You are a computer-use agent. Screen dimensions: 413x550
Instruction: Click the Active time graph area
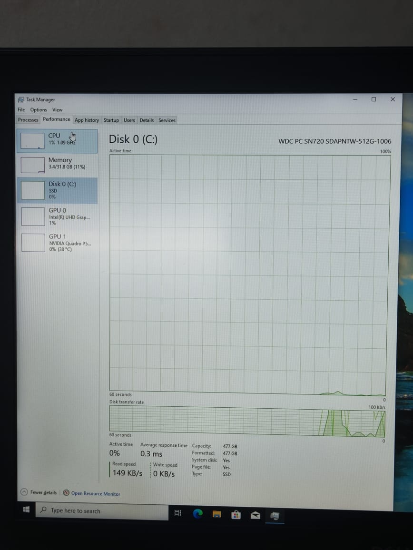point(249,275)
